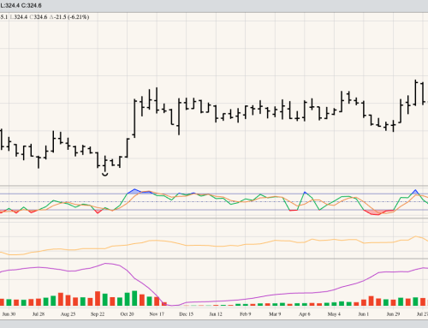The image size is (428, 328).
Task: Select the Jun 1 axis label
Action: [x=364, y=314]
